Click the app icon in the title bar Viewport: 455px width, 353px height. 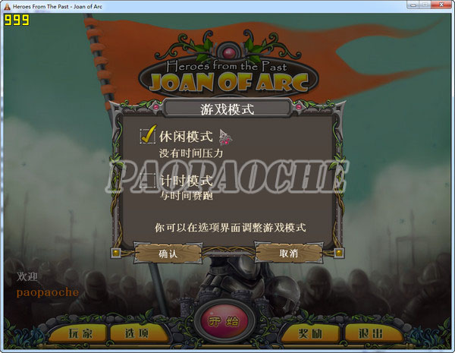pos(7,6)
